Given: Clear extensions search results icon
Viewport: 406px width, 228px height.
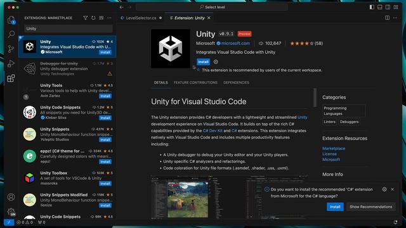Looking at the screenshot, I should click(x=101, y=18).
